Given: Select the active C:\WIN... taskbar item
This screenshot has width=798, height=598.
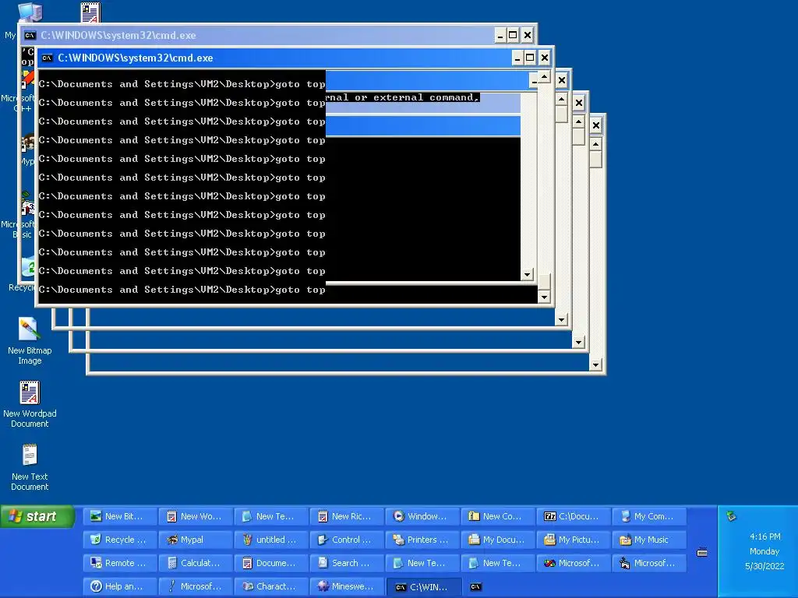Looking at the screenshot, I should [422, 587].
